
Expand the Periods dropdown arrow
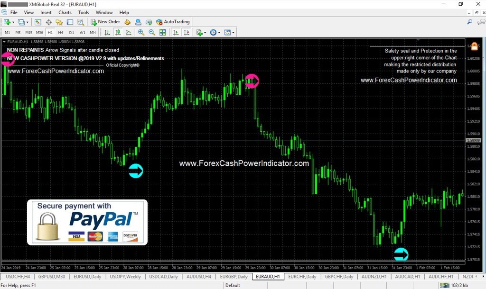pos(219,33)
